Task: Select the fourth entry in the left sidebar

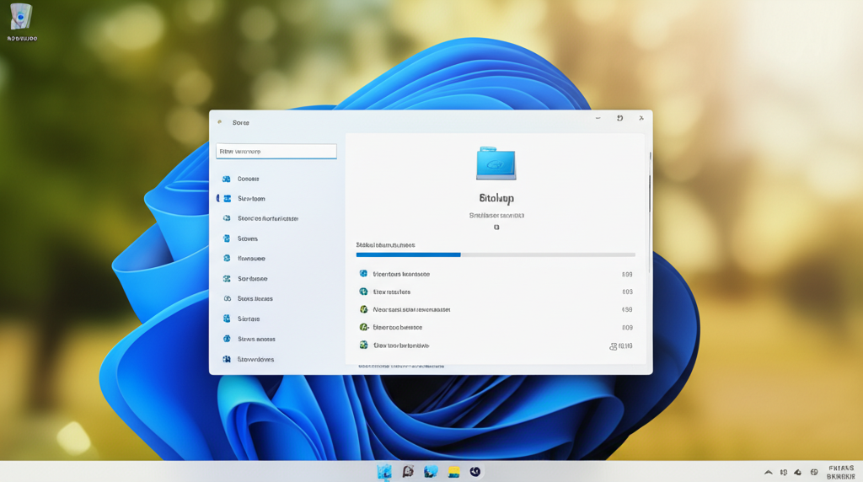Action: tap(248, 238)
